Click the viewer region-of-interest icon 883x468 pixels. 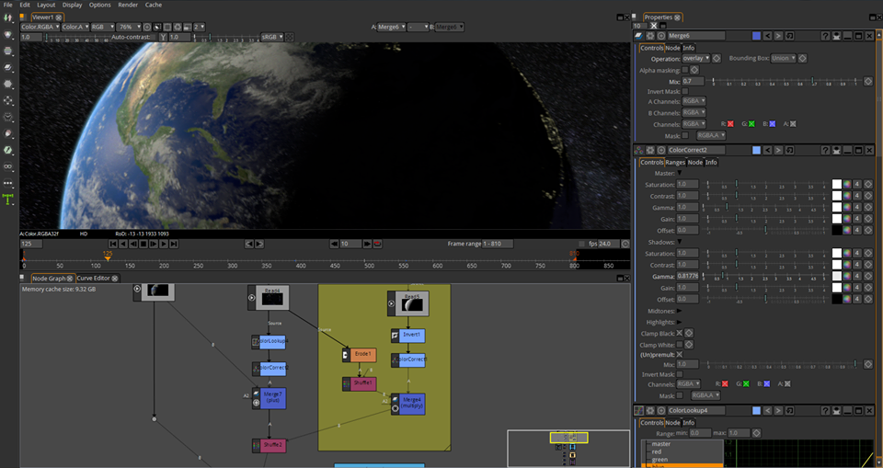167,27
